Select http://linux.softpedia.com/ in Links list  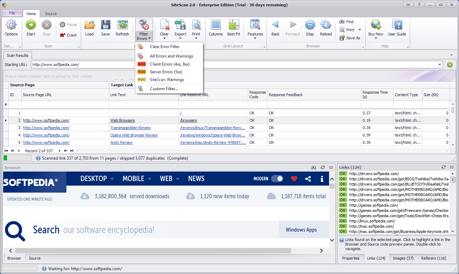tap(372, 221)
